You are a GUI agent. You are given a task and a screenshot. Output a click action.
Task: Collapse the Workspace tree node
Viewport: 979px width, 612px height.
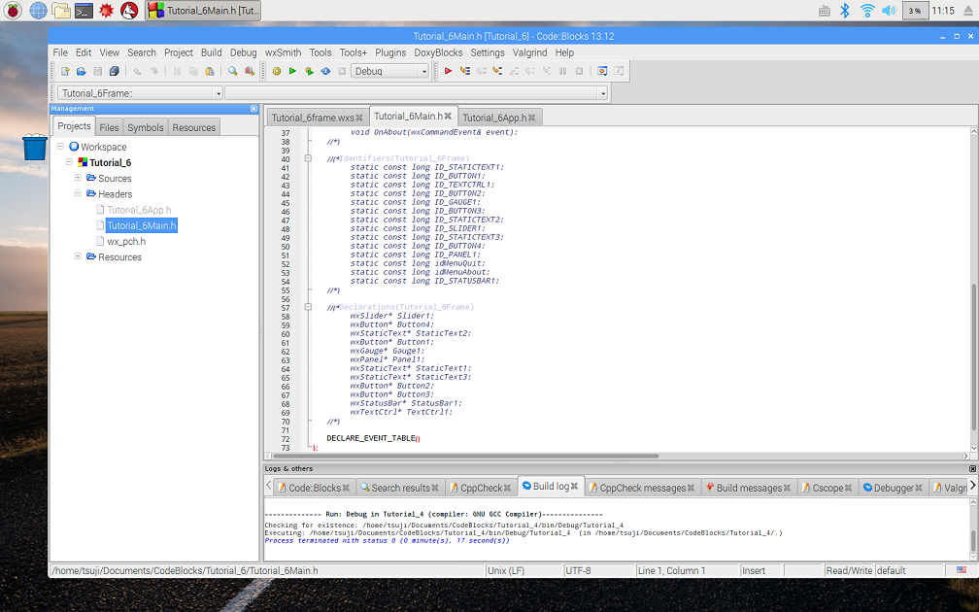coord(60,146)
